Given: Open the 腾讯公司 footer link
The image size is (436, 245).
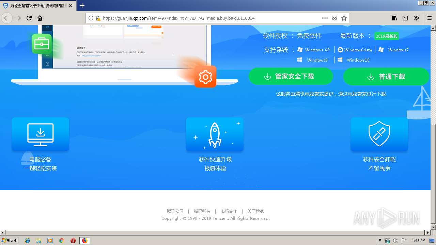Looking at the screenshot, I should 175,211.
